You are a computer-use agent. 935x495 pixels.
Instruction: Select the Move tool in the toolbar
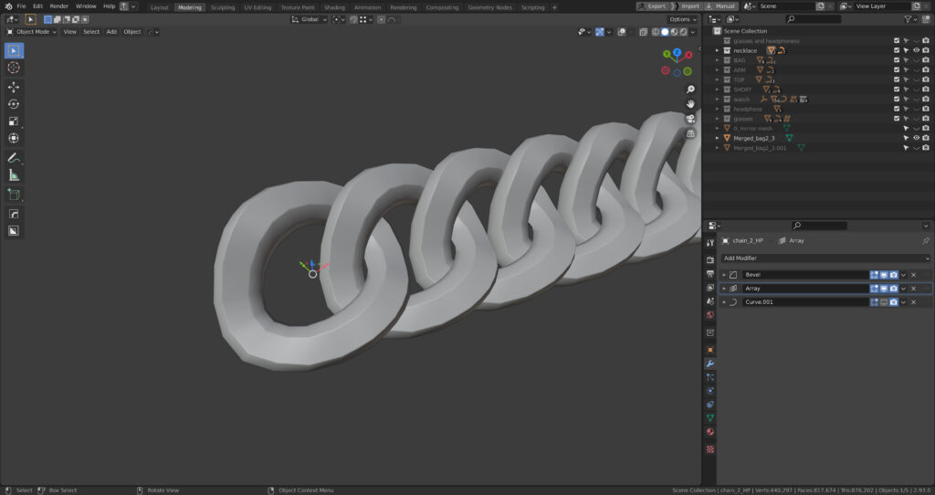[x=14, y=87]
